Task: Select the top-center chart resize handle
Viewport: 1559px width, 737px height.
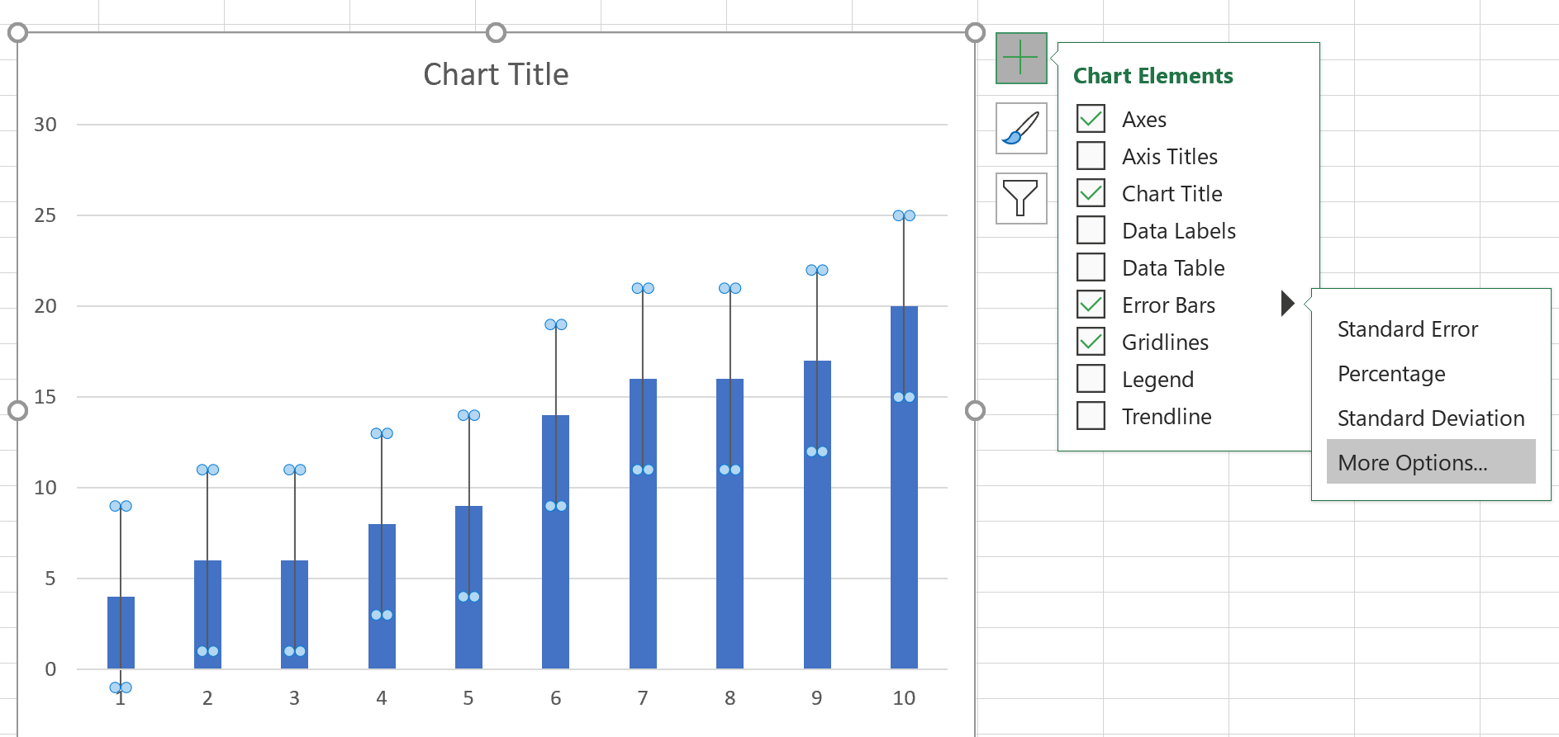Action: click(x=496, y=32)
